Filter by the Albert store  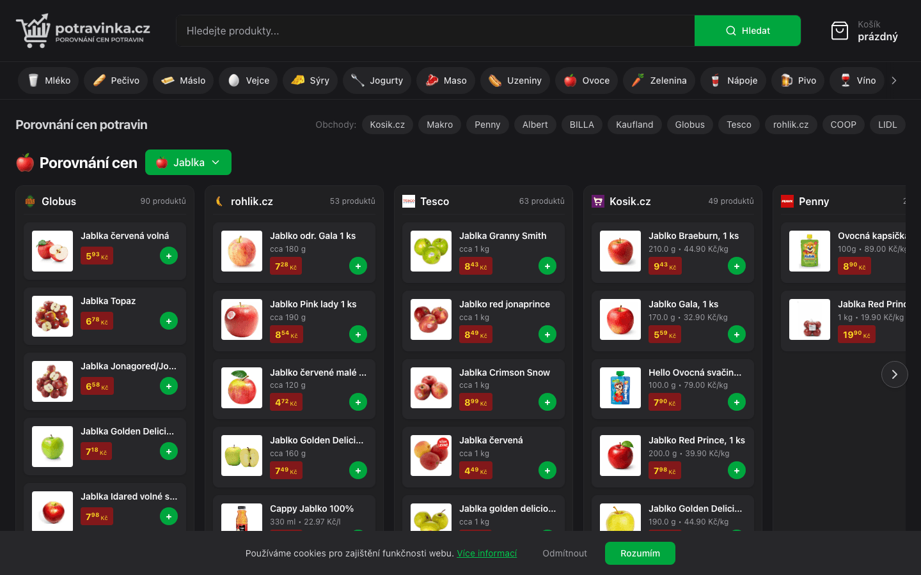point(535,125)
